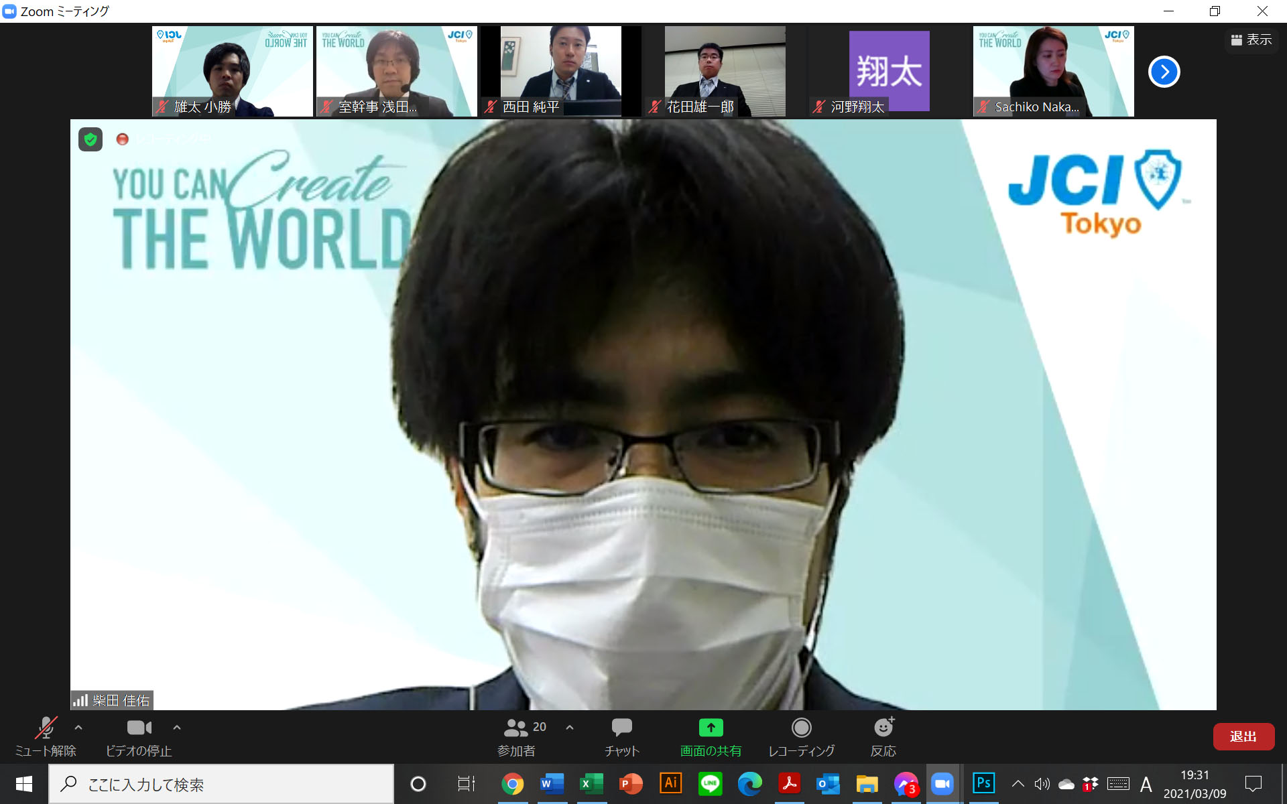Click the Windows search box
The height and width of the screenshot is (804, 1287).
click(x=221, y=784)
